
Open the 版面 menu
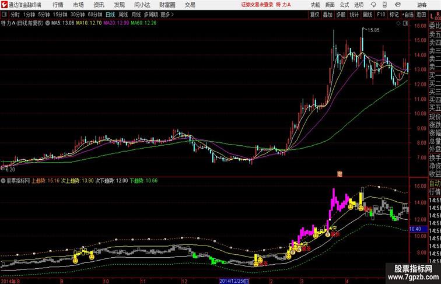pyautogui.click(x=330, y=5)
